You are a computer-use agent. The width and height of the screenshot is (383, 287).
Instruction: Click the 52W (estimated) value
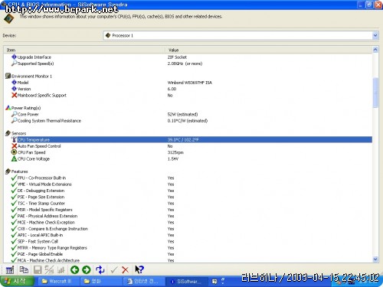pyautogui.click(x=182, y=114)
